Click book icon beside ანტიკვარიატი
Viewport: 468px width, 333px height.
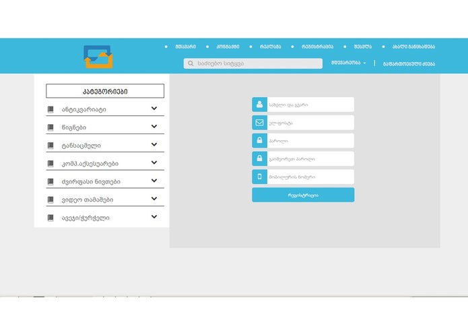coord(51,109)
